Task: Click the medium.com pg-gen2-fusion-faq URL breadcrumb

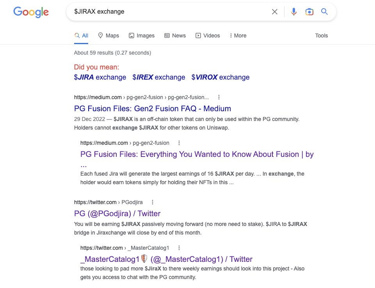Action: pos(141,97)
